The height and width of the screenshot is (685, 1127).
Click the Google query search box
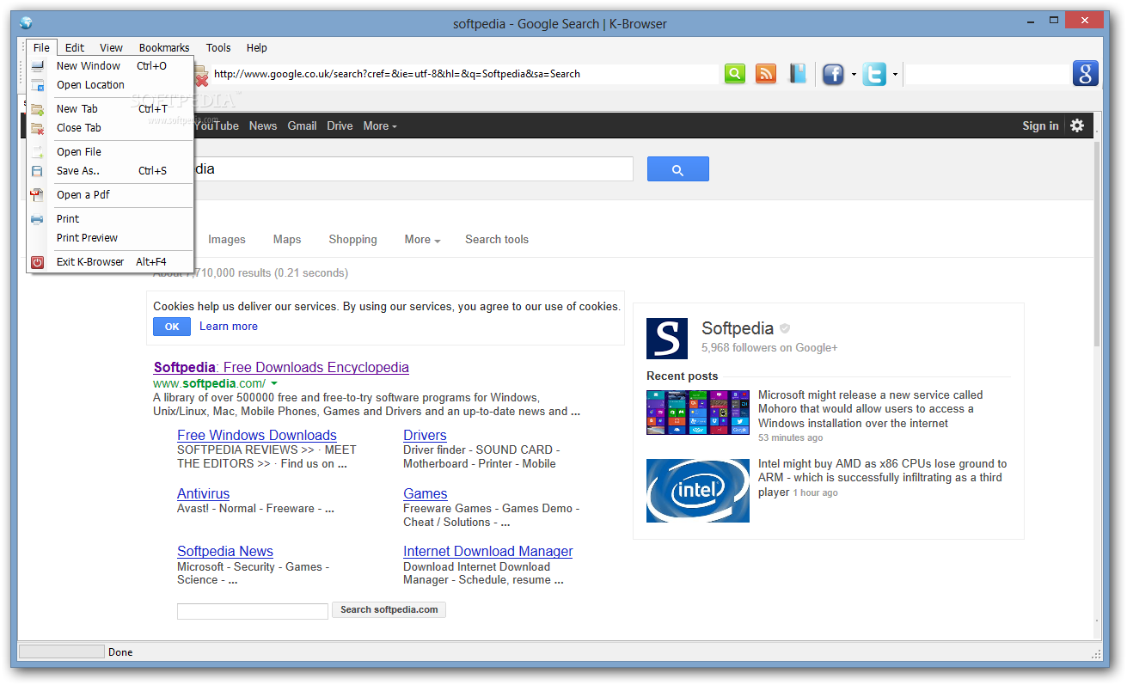point(413,169)
